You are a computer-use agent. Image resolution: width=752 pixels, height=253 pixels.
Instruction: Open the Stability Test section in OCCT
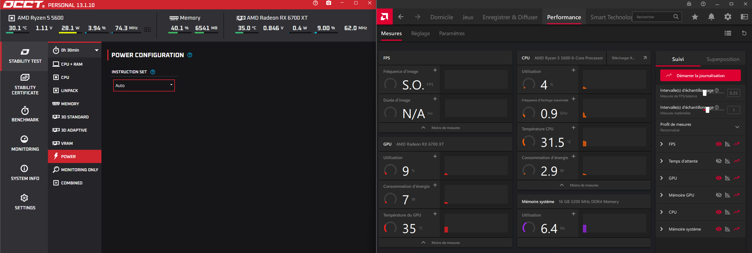pyautogui.click(x=25, y=56)
